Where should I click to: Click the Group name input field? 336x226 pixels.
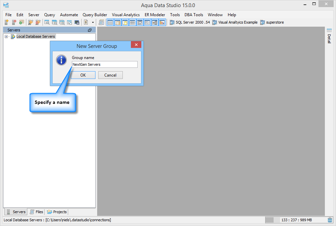[105, 64]
